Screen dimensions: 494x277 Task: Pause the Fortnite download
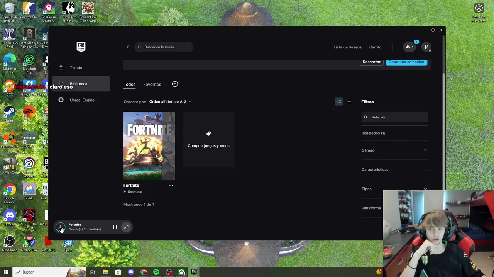pyautogui.click(x=115, y=227)
